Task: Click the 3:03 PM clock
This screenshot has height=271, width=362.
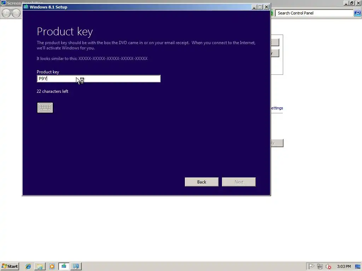Action: point(344,266)
